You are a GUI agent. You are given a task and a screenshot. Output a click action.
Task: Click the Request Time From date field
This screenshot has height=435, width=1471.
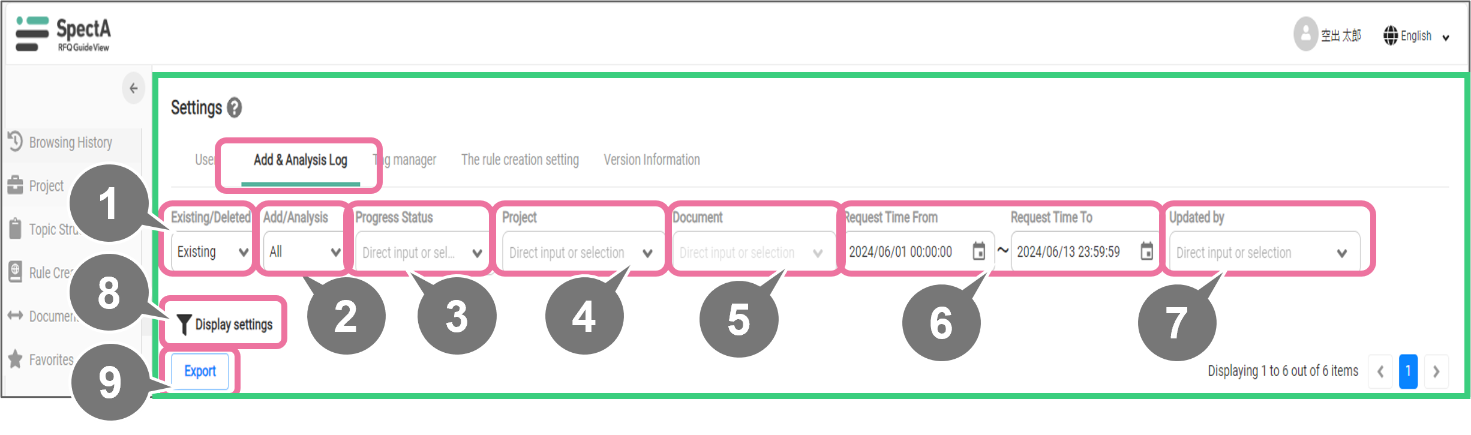pyautogui.click(x=903, y=252)
